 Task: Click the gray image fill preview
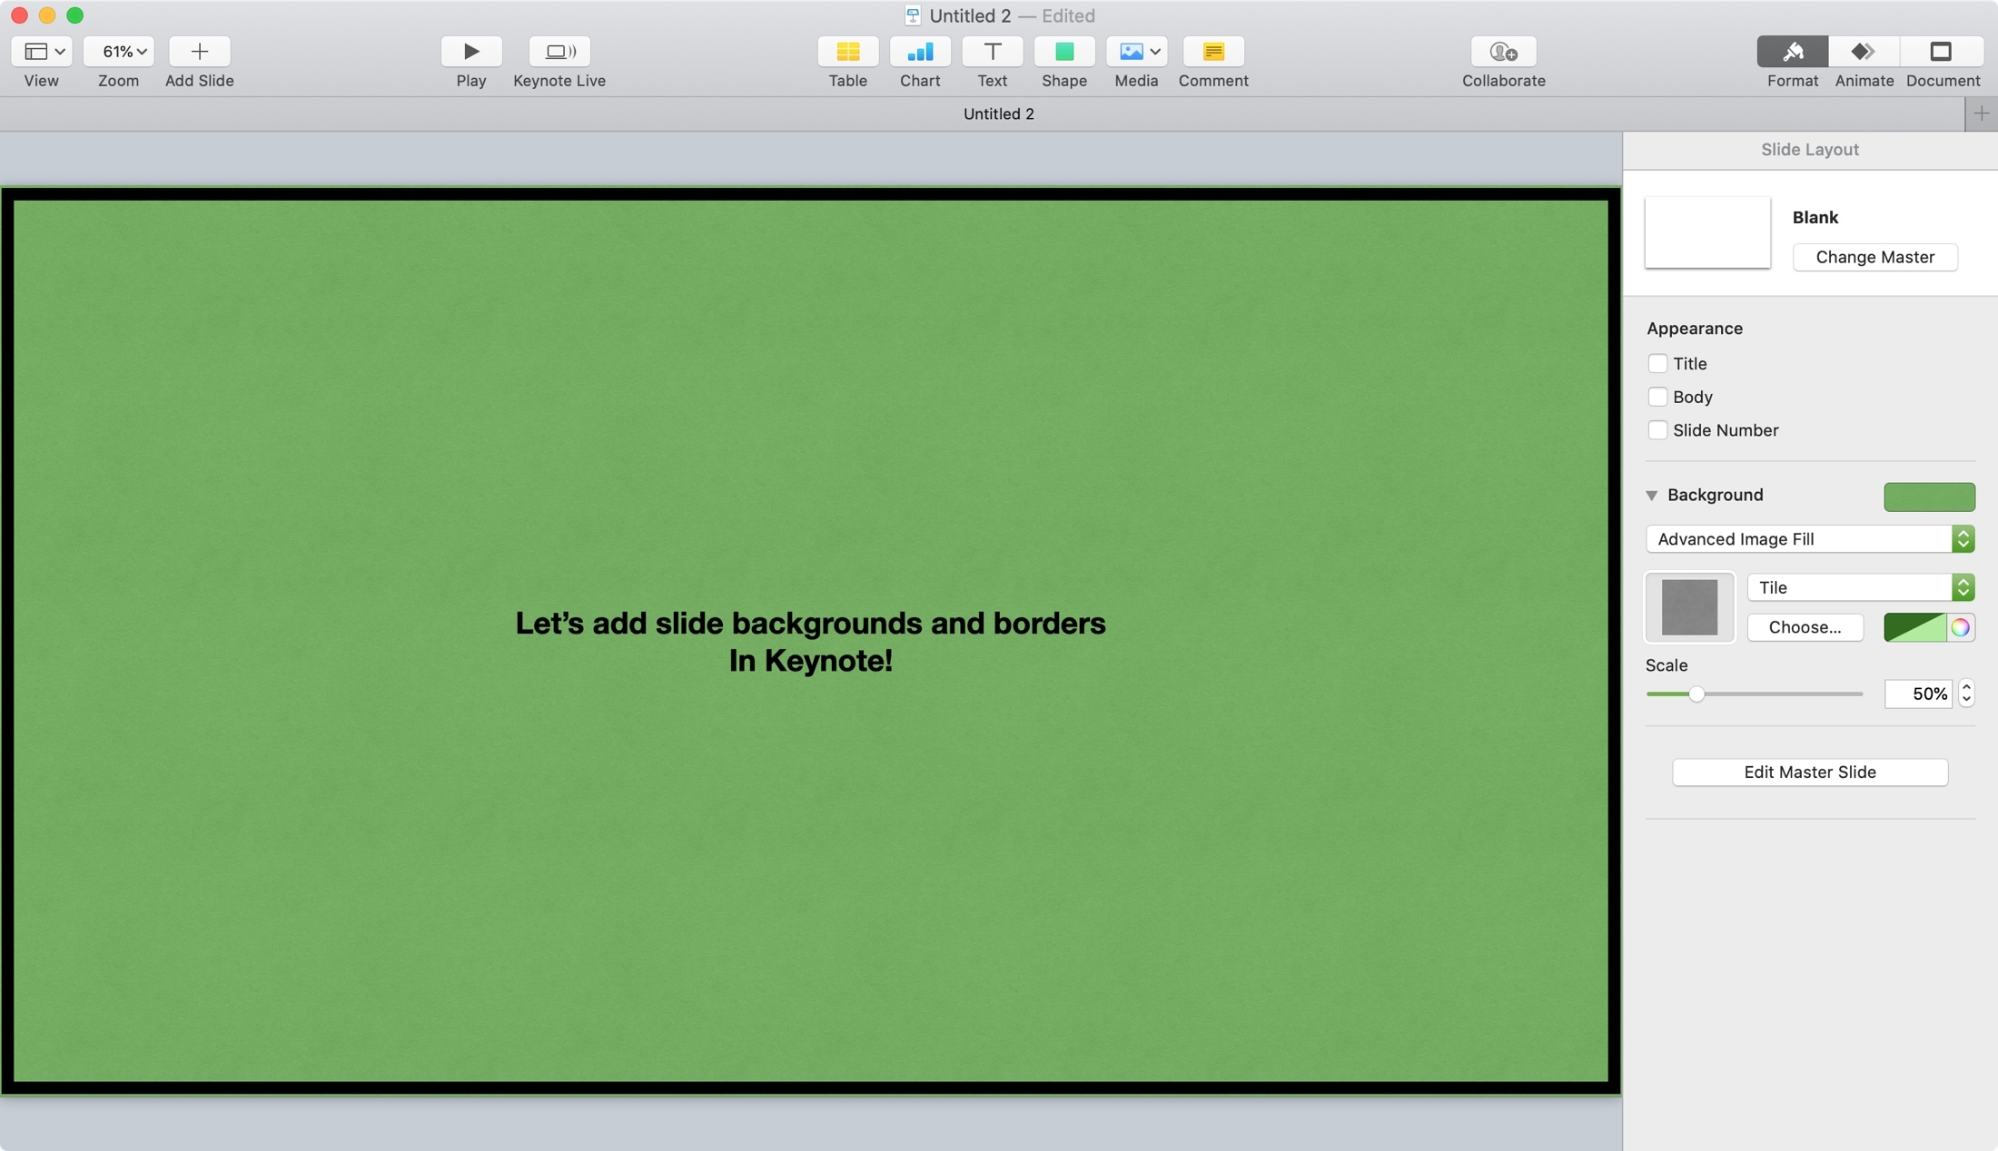click(x=1690, y=607)
